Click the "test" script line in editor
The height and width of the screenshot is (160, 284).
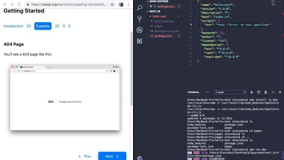237,25
